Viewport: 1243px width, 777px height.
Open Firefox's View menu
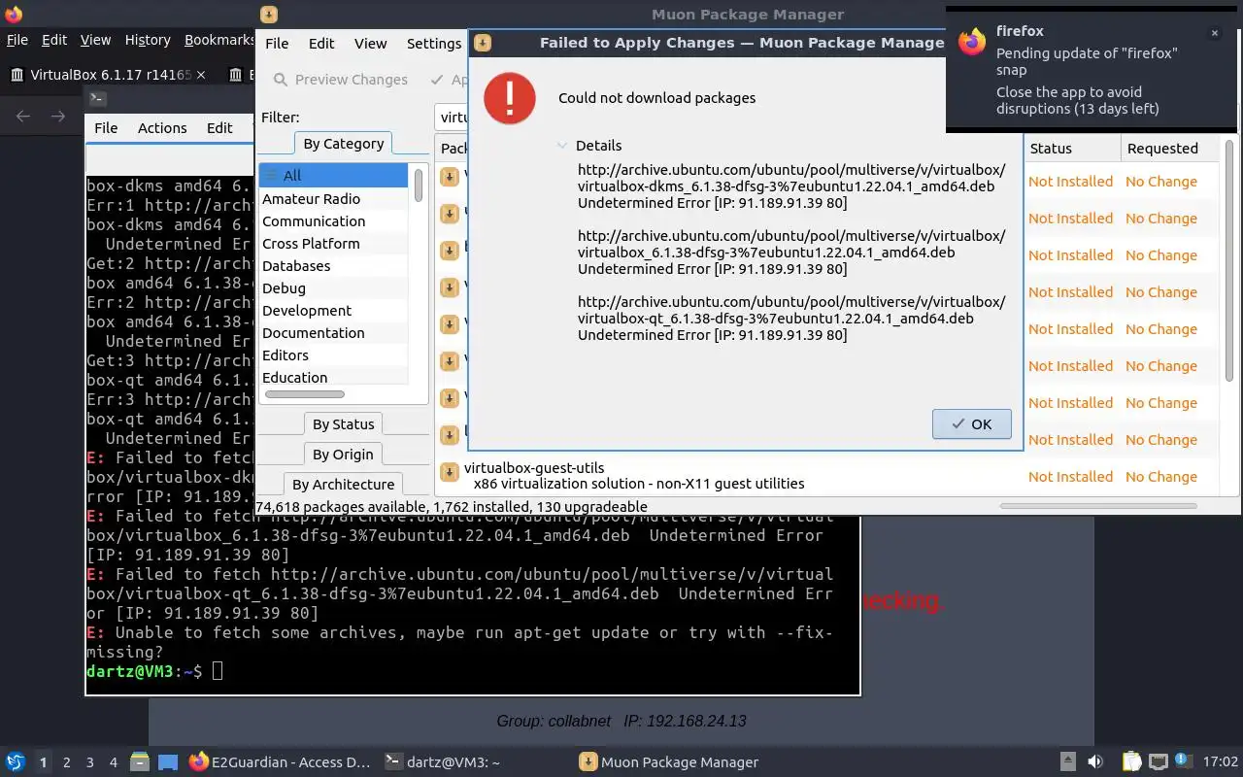point(95,40)
